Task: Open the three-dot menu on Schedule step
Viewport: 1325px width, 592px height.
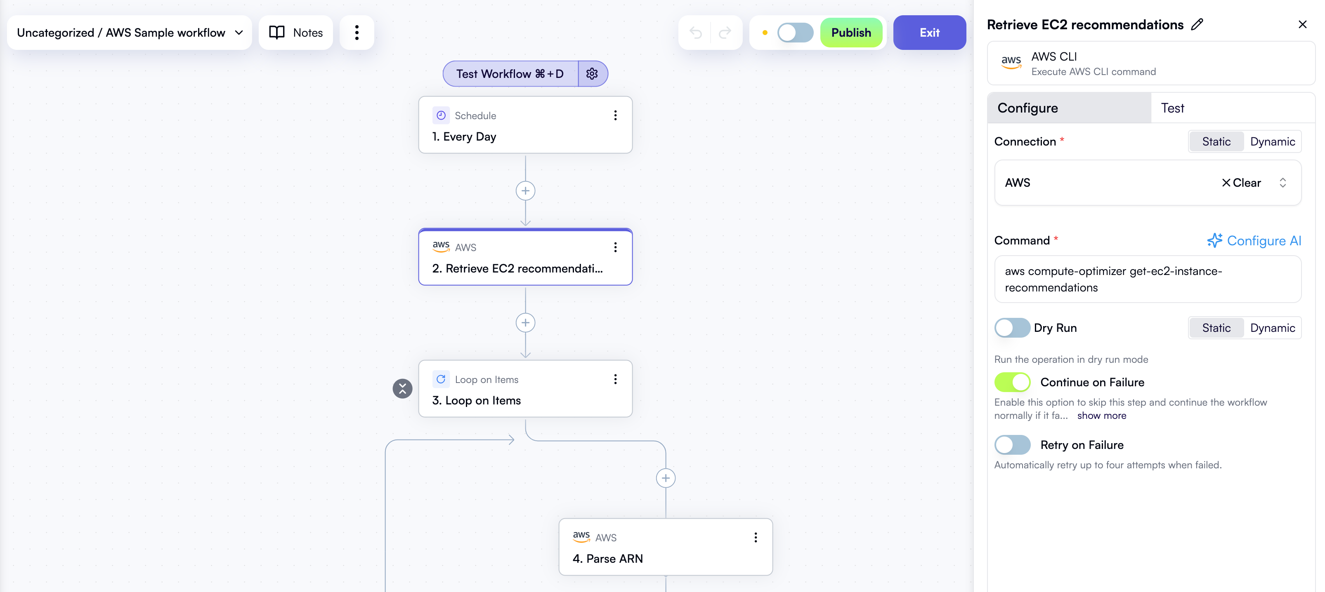Action: pos(615,115)
